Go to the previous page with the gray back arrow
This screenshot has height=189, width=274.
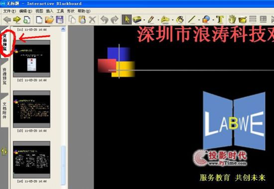[x=7, y=19]
